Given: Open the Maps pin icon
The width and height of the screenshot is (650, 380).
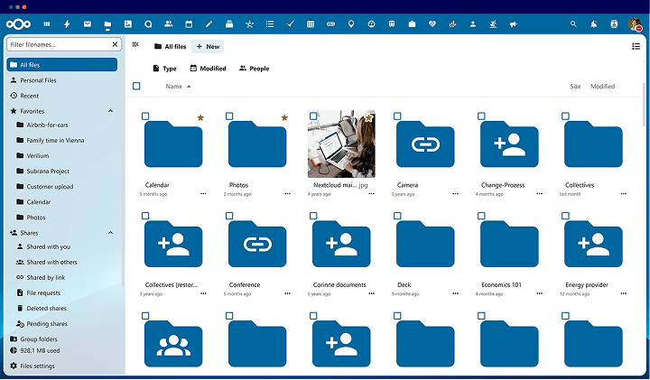Looking at the screenshot, I should 351,24.
